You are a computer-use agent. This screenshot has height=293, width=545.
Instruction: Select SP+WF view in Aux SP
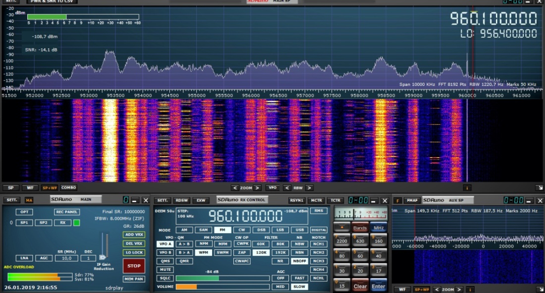(x=422, y=290)
